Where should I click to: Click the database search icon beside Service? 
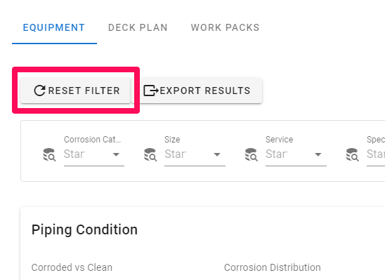252,154
